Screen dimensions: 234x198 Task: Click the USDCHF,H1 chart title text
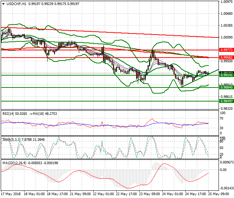(16, 4)
